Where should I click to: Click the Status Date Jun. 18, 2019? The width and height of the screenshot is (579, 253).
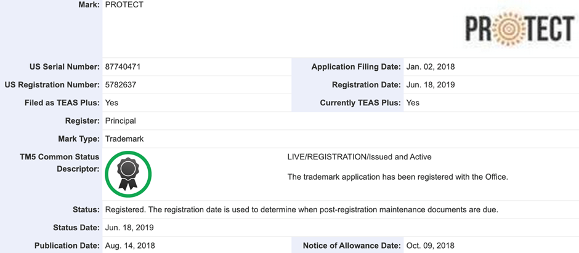click(129, 228)
